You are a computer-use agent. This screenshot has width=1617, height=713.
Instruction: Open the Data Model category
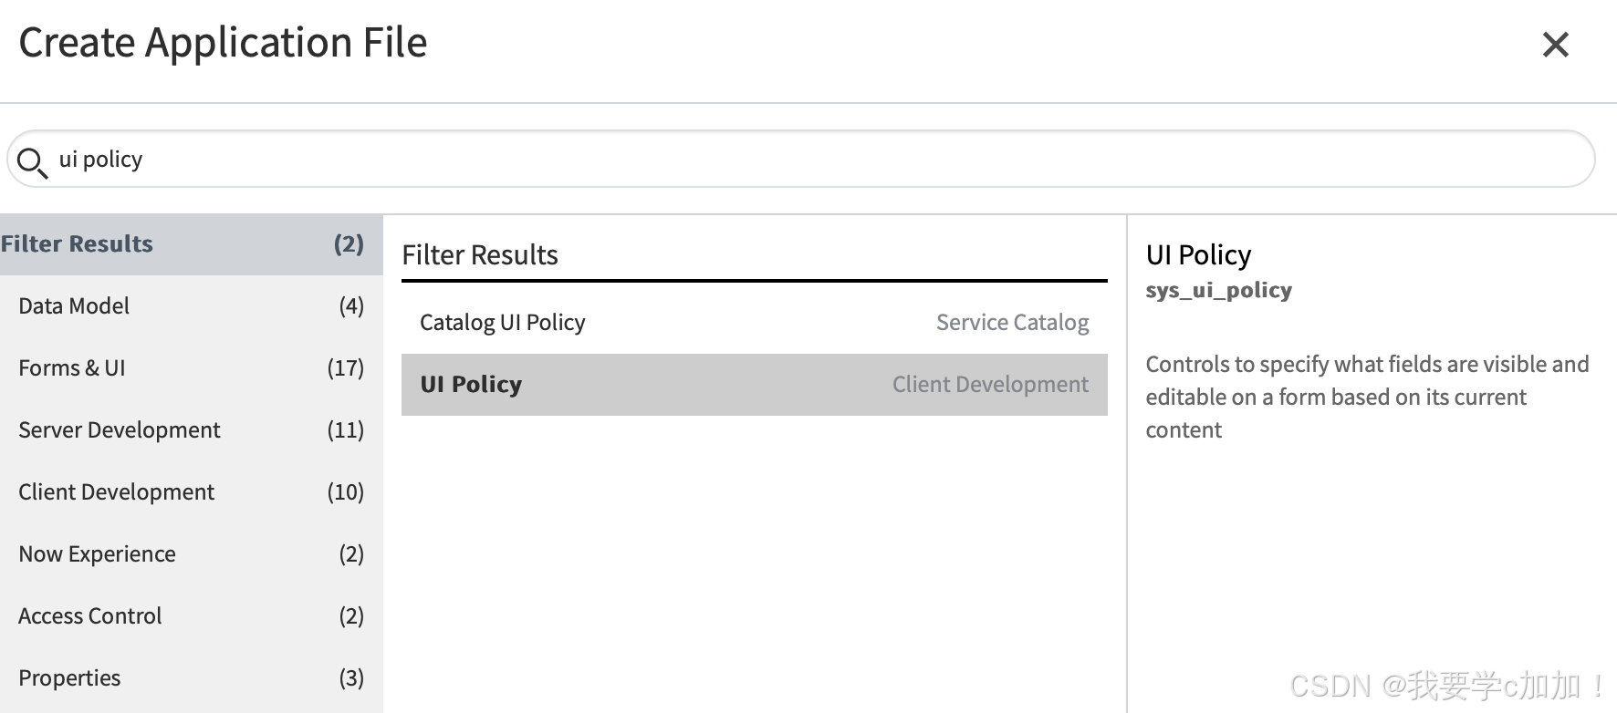(191, 306)
